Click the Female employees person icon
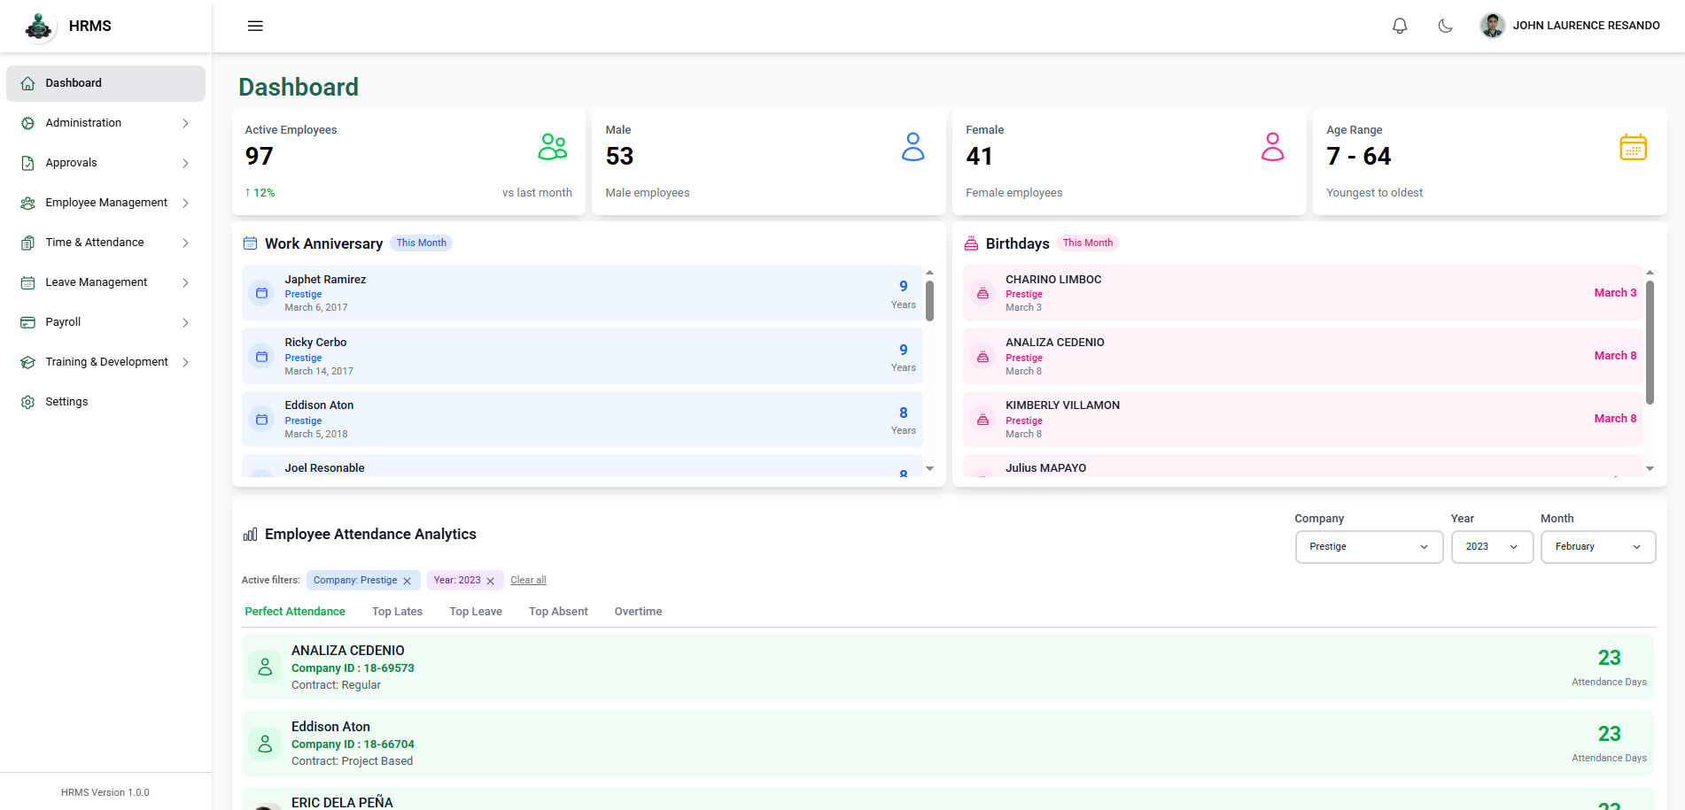 [x=1272, y=147]
